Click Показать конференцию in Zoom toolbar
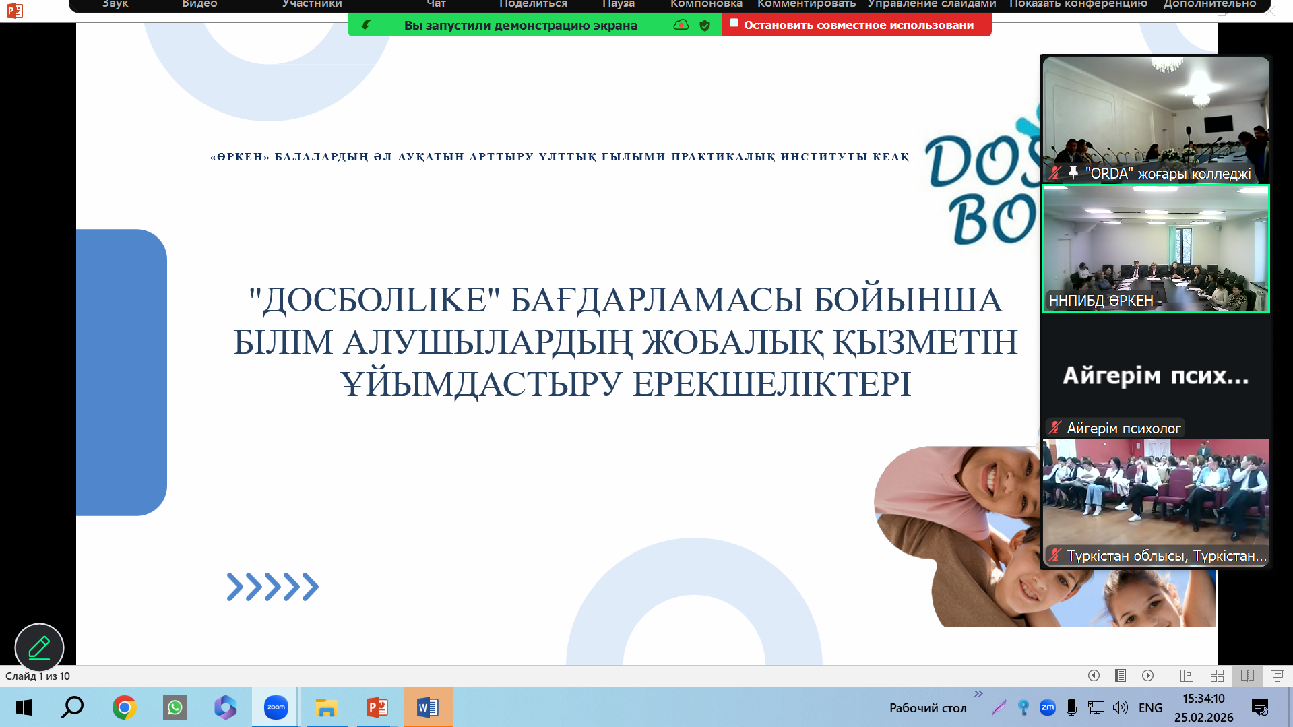 pyautogui.click(x=1078, y=4)
